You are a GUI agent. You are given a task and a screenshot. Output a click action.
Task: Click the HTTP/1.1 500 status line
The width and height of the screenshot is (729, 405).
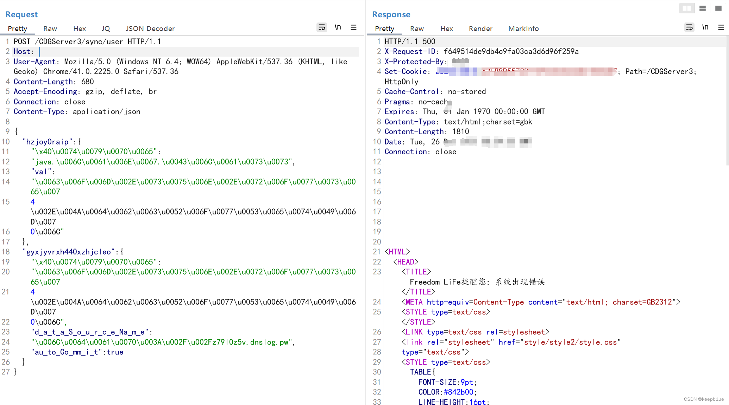point(410,42)
